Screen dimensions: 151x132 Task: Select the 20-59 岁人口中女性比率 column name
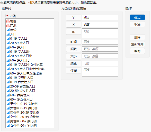27,69
